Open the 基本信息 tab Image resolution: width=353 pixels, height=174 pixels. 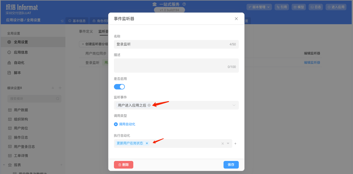[x=77, y=21]
